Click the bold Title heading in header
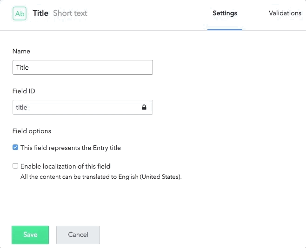The height and width of the screenshot is (248, 306). click(40, 13)
